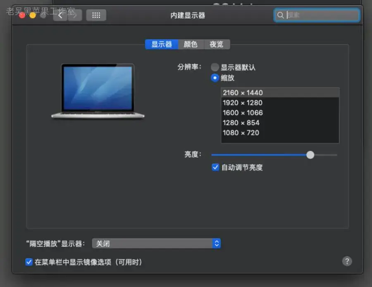Select the 显示器默认 resolution radio button
The image size is (372, 287).
point(215,67)
